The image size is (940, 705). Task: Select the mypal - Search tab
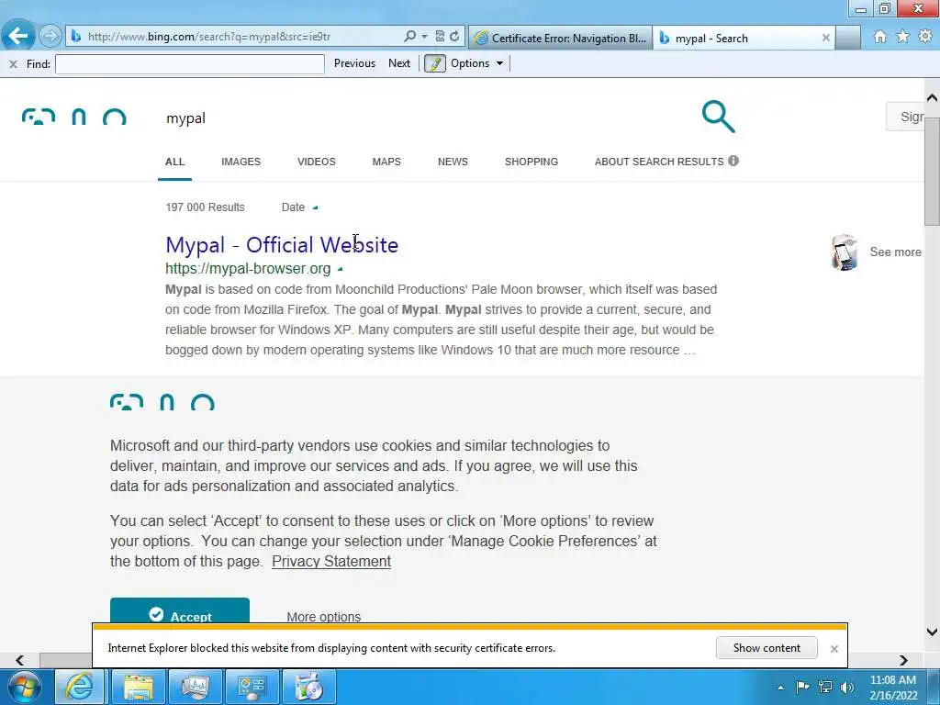tap(735, 39)
